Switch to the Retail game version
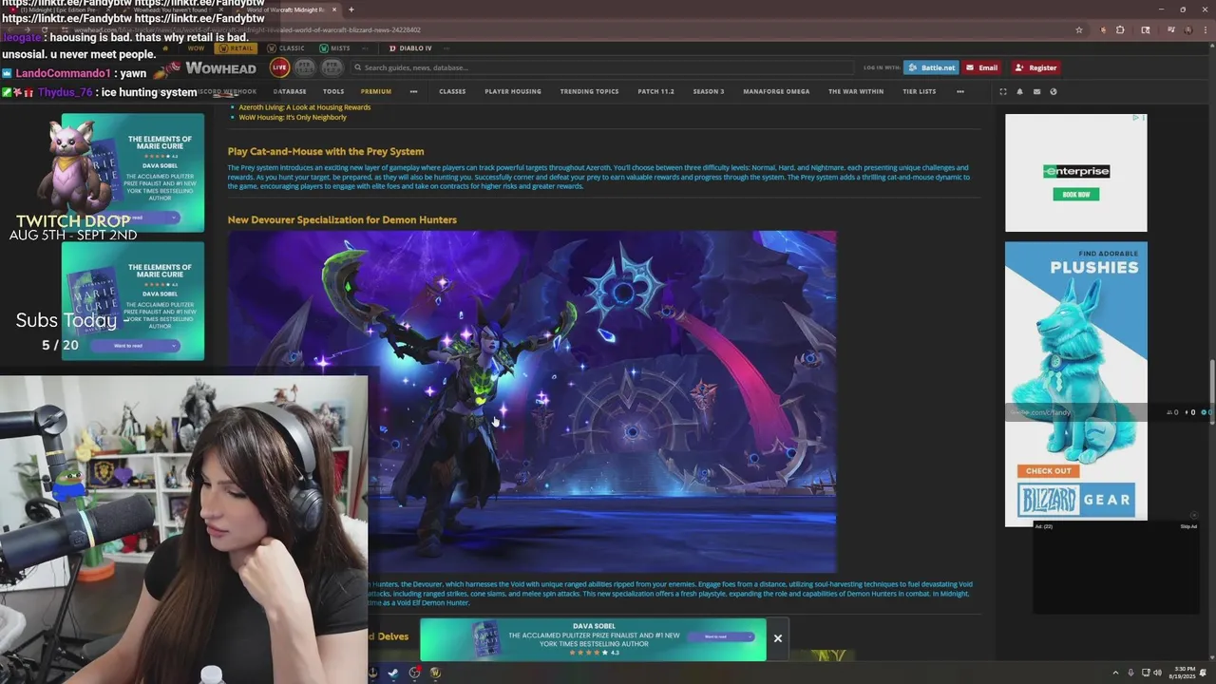The height and width of the screenshot is (684, 1216). coord(236,48)
